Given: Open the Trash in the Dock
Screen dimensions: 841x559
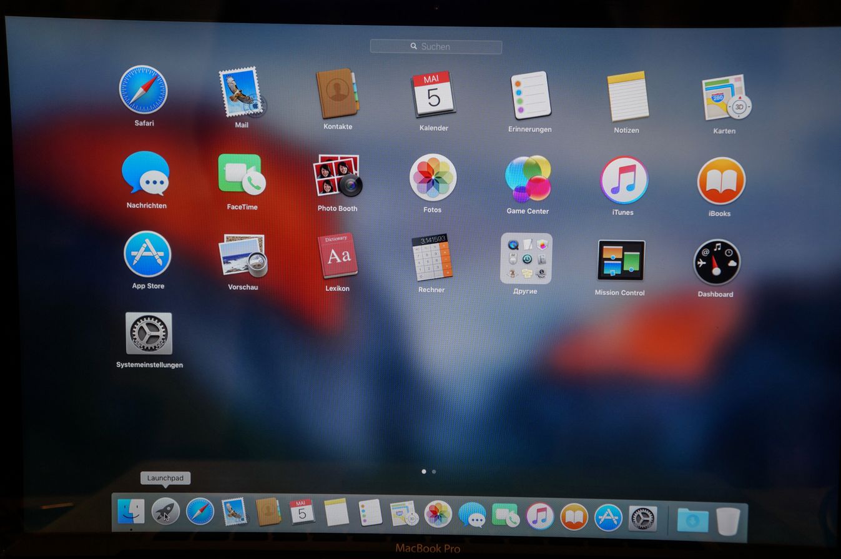Looking at the screenshot, I should [x=728, y=521].
